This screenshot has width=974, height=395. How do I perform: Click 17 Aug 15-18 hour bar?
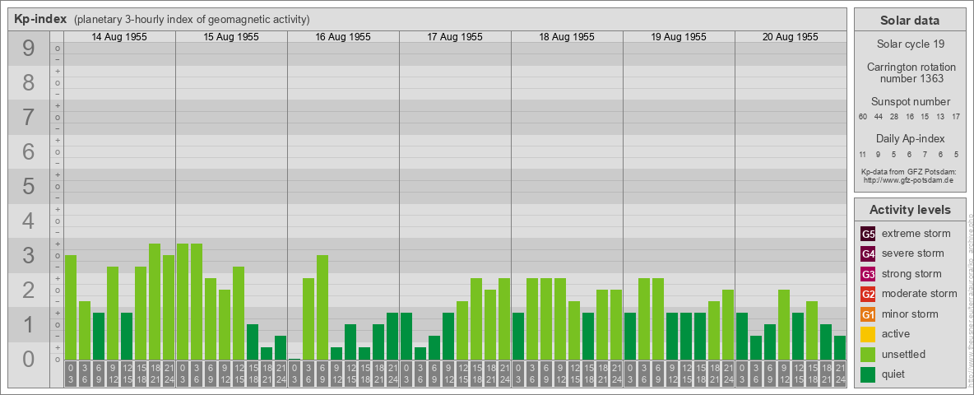point(476,319)
